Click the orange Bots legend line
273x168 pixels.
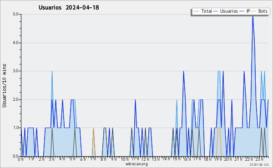point(254,11)
